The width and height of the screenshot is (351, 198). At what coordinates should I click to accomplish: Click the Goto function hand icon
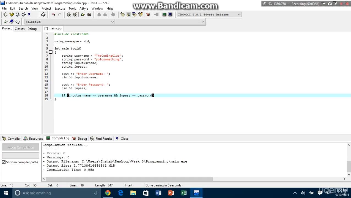pyautogui.click(x=83, y=15)
